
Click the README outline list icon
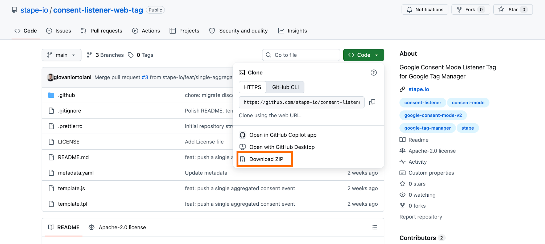tap(374, 227)
